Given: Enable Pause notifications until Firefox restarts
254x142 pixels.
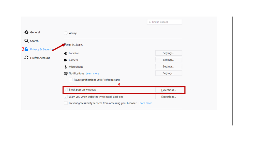Looking at the screenshot, I should (71, 80).
